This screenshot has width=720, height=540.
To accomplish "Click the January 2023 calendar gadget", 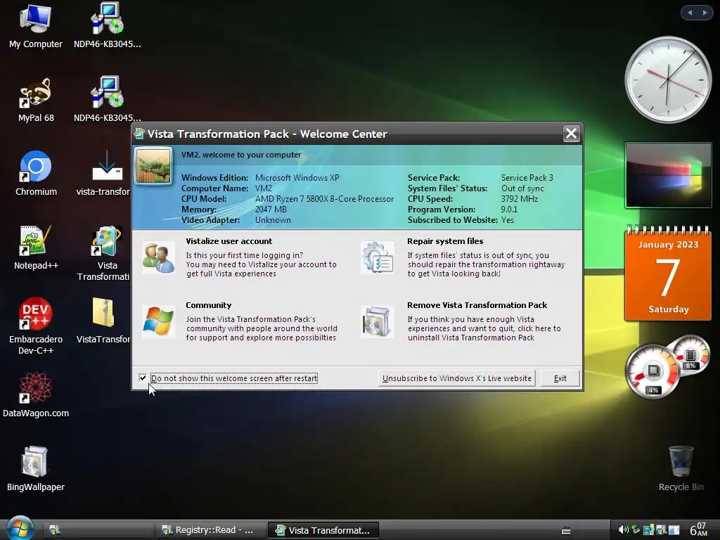I will point(668,274).
